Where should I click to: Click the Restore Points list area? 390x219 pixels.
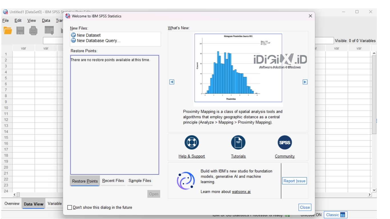click(x=114, y=115)
